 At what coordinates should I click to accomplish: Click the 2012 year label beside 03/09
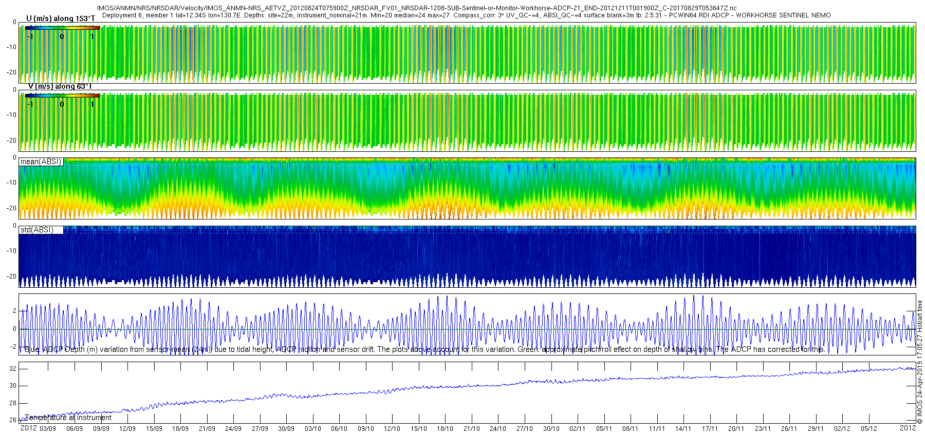pyautogui.click(x=28, y=428)
